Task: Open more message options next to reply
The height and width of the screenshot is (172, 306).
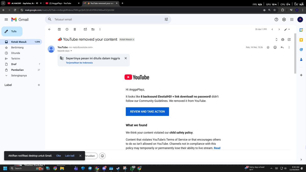Action: coord(289,47)
